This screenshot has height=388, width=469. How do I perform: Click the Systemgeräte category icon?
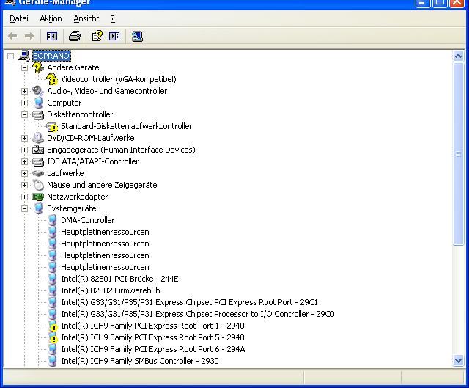[x=38, y=208]
